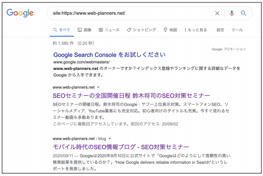Click the map pin icon on 地図 tab
Viewport: 263px width, 176px height.
pyautogui.click(x=165, y=30)
